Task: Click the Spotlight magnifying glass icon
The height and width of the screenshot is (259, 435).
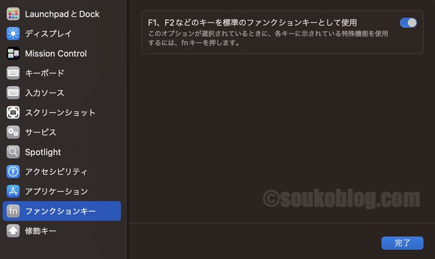Action: tap(13, 152)
